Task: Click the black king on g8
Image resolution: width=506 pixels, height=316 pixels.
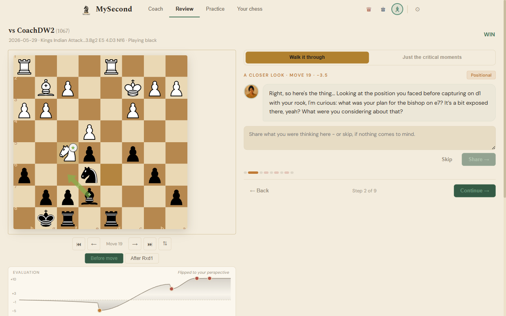Action: pos(46,218)
